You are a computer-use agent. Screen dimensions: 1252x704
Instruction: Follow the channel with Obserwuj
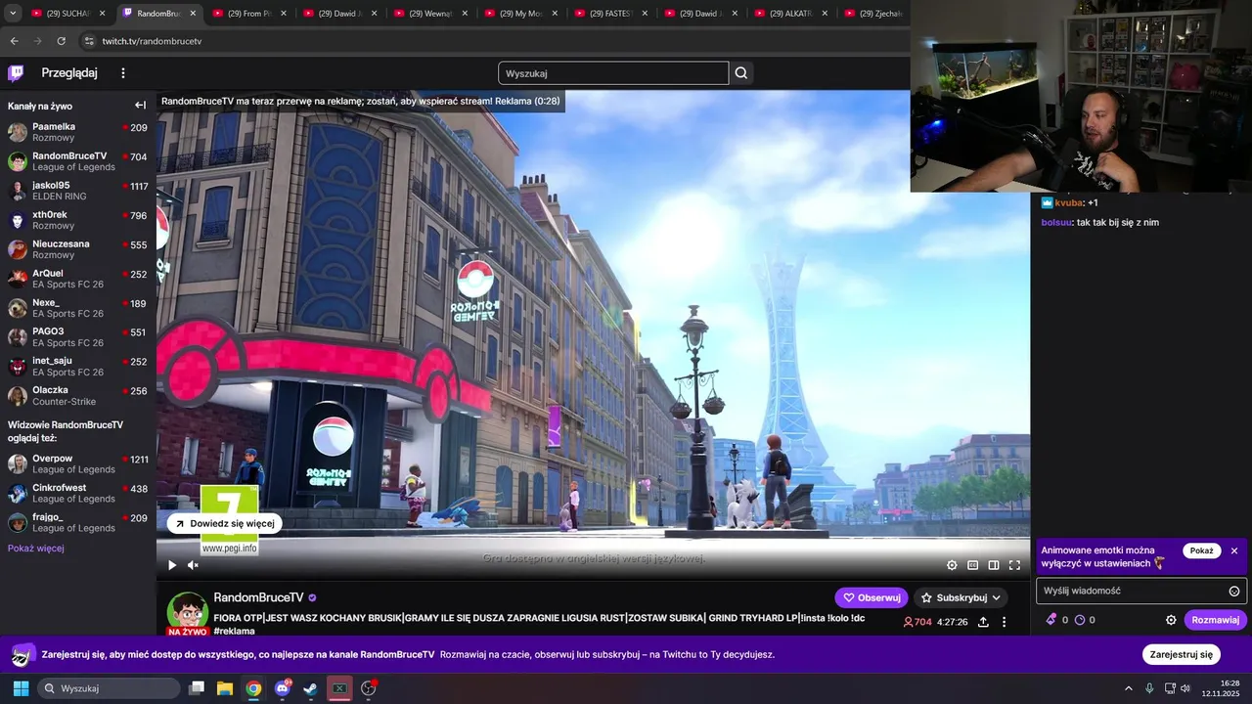[871, 597]
